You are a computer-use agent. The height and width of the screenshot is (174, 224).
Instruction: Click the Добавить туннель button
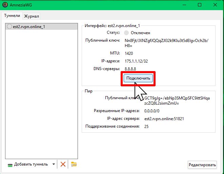pyautogui.click(x=28, y=165)
